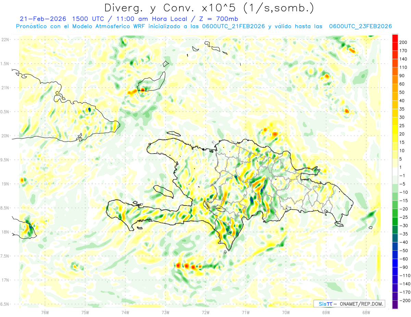Click the 20N latitude label
Image resolution: width=411 pixels, height=317 pixels.
[5, 136]
